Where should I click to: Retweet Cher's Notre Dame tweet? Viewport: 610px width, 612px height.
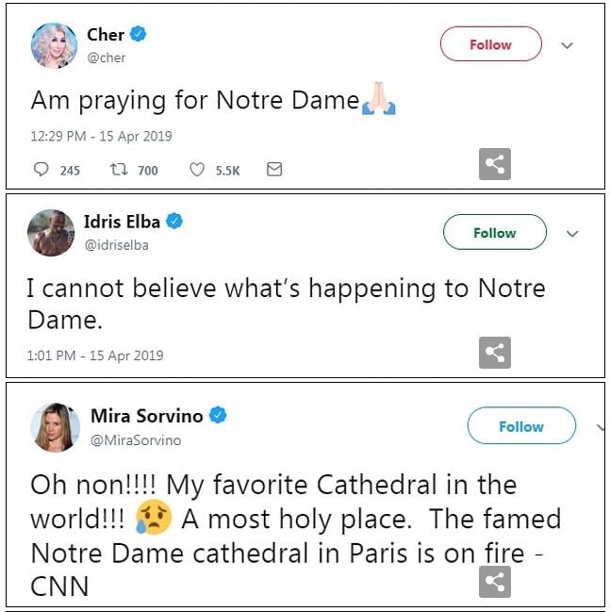click(120, 170)
